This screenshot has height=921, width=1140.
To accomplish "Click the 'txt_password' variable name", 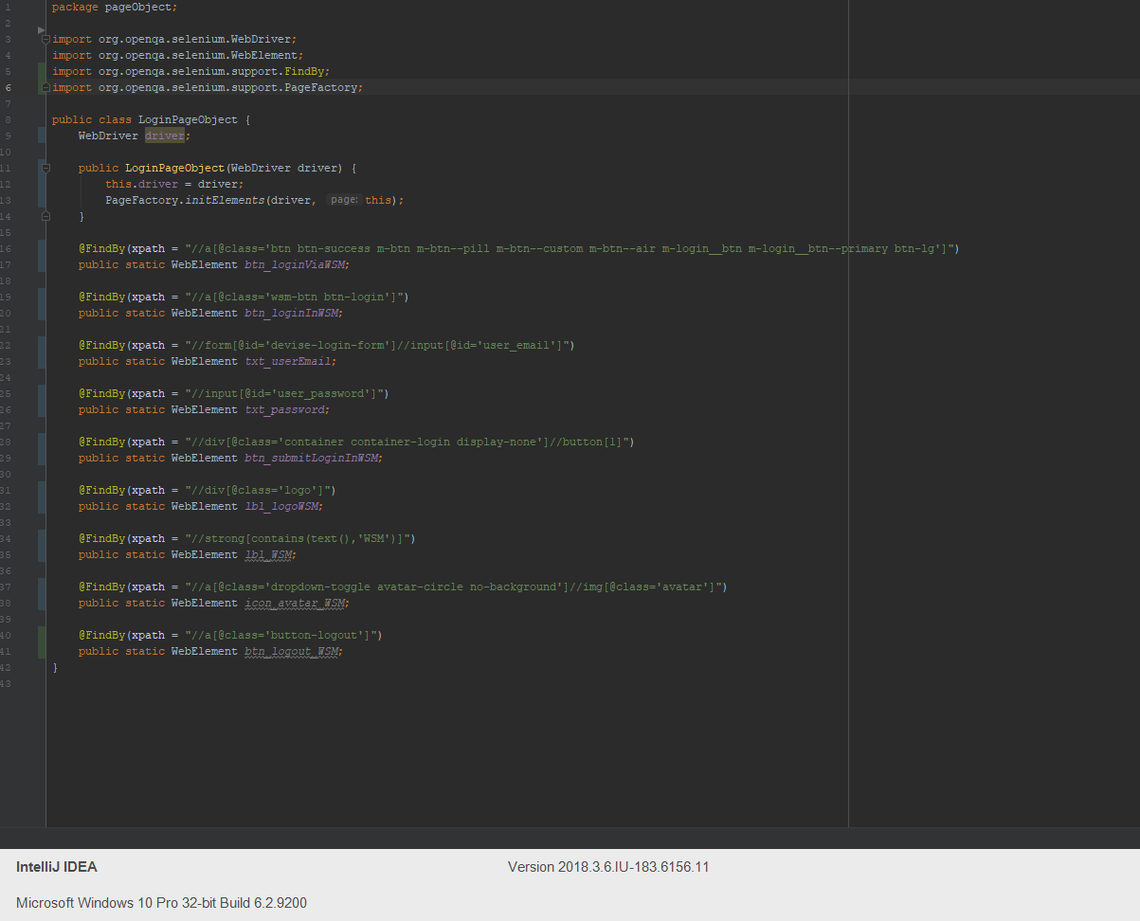I will (x=284, y=409).
